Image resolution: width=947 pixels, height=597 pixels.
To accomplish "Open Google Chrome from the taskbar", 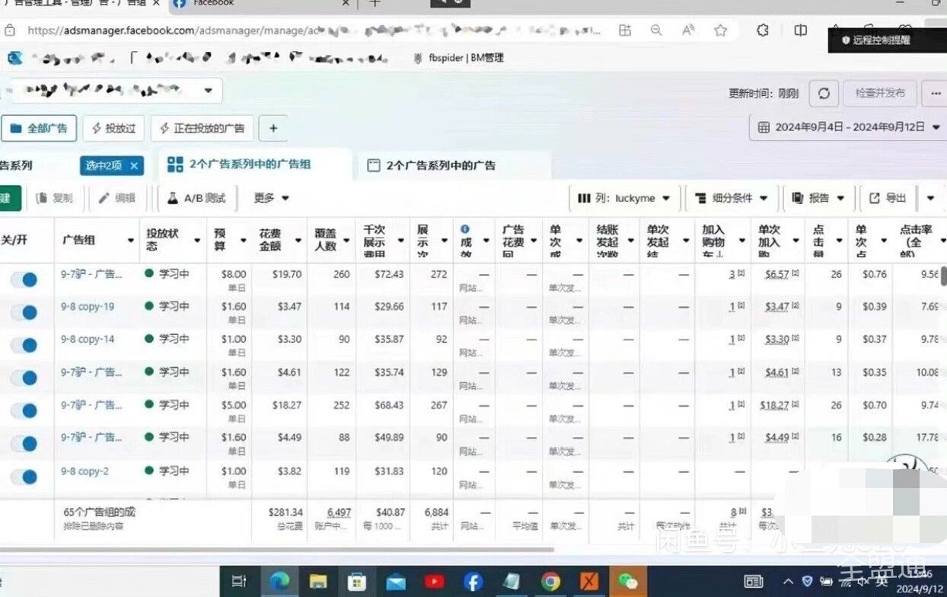I will point(550,582).
